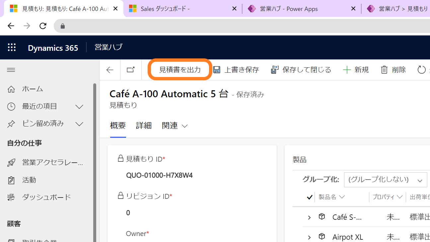
Task: Switch to Sales ダッシュボード browser tab
Action: (x=183, y=9)
